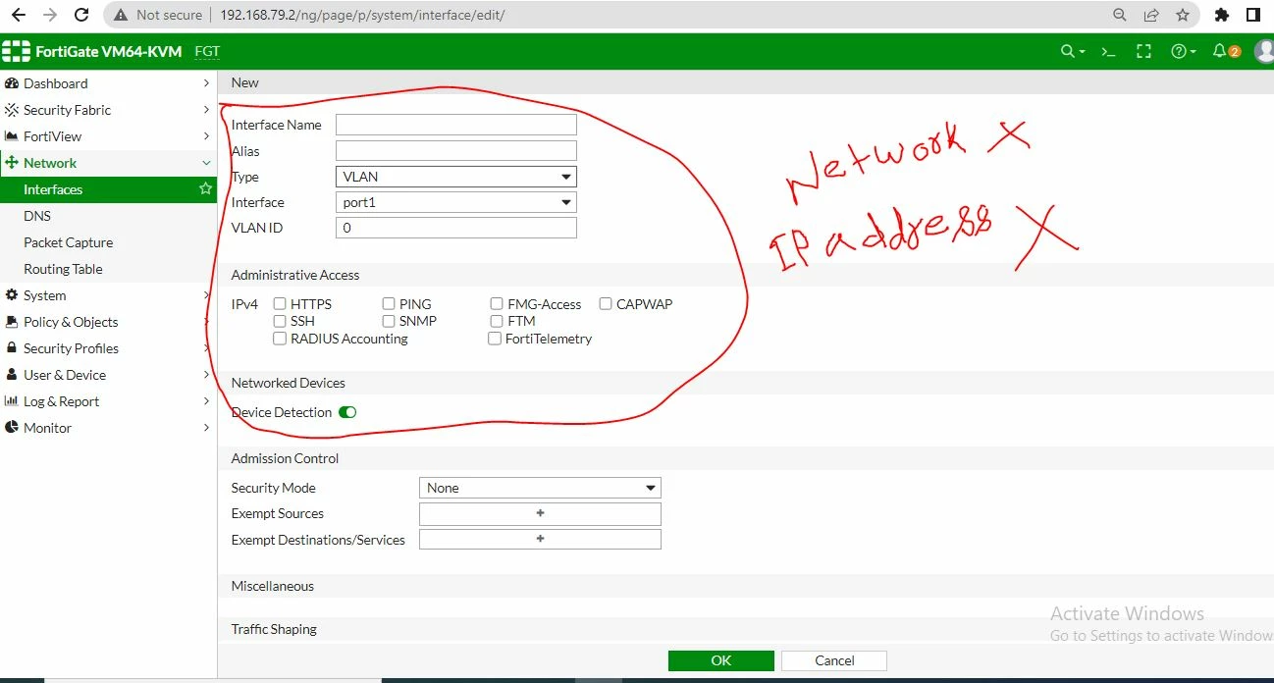The image size is (1274, 683).
Task: Open the Interface dropdown showing port1
Action: pyautogui.click(x=456, y=202)
